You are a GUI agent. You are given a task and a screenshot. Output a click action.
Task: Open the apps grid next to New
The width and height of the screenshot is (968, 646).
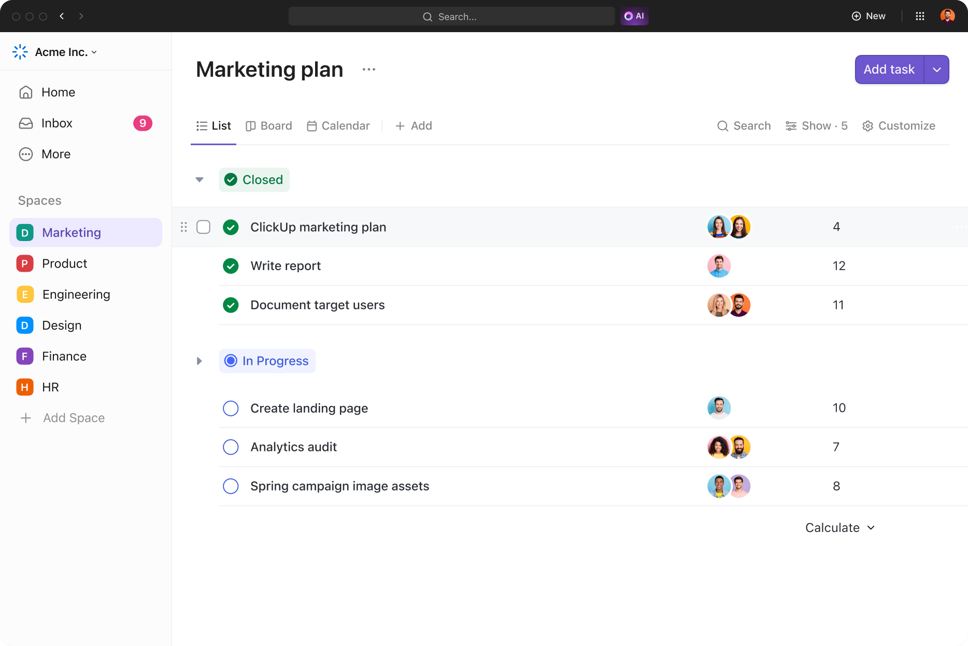920,16
